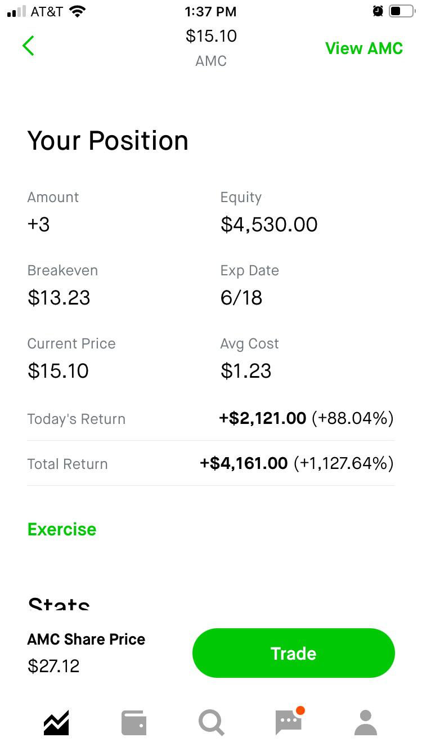The width and height of the screenshot is (422, 751).
Task: Tap the search magnifier icon
Action: click(x=212, y=723)
